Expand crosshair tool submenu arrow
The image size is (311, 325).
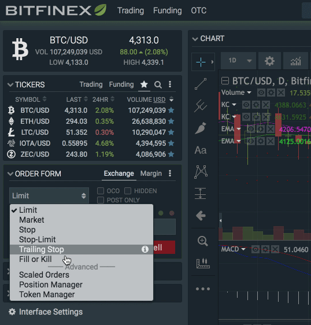tap(212, 62)
